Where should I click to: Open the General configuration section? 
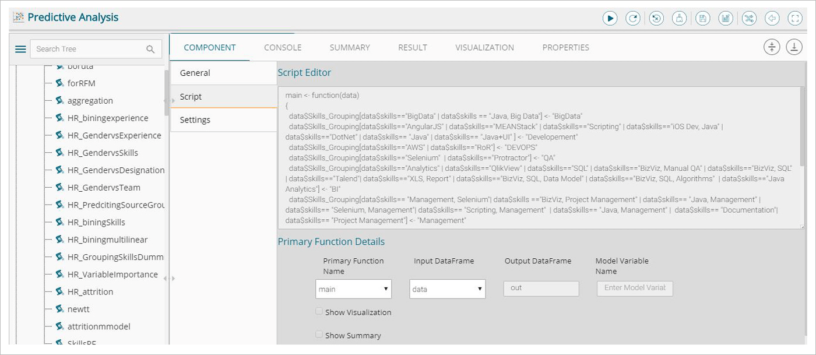pyautogui.click(x=194, y=72)
